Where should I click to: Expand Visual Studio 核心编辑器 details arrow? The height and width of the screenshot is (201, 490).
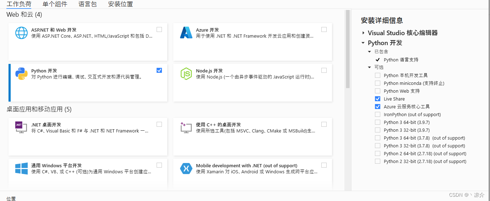click(363, 33)
